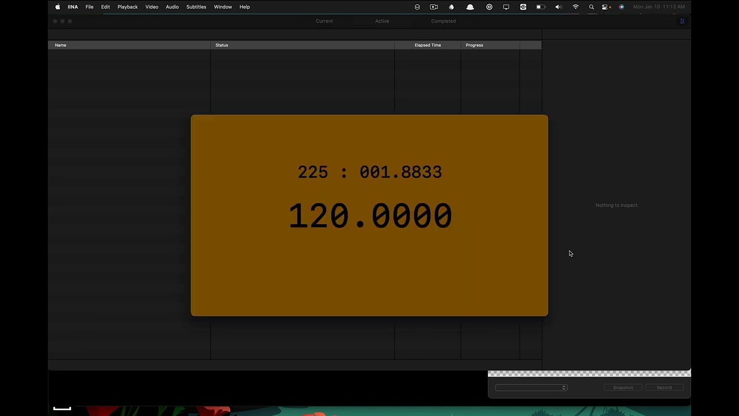The width and height of the screenshot is (739, 416).
Task: Open the volume control icon
Action: [x=558, y=7]
